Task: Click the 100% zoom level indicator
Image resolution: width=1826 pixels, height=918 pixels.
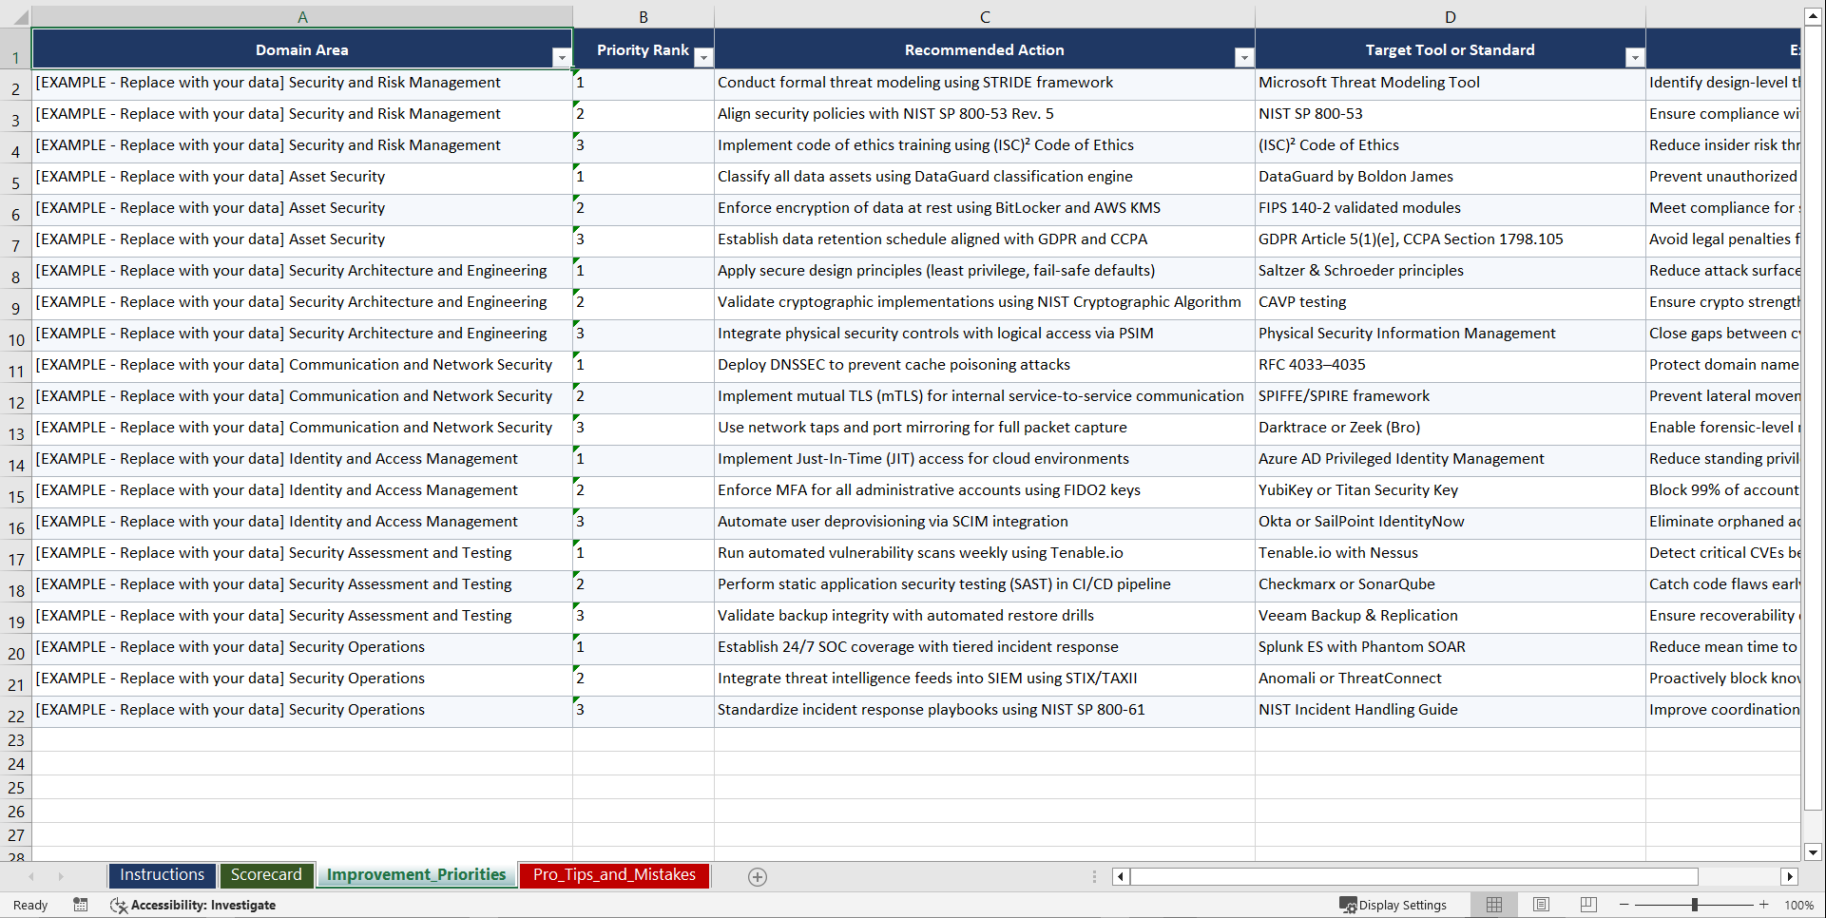Action: (1799, 905)
